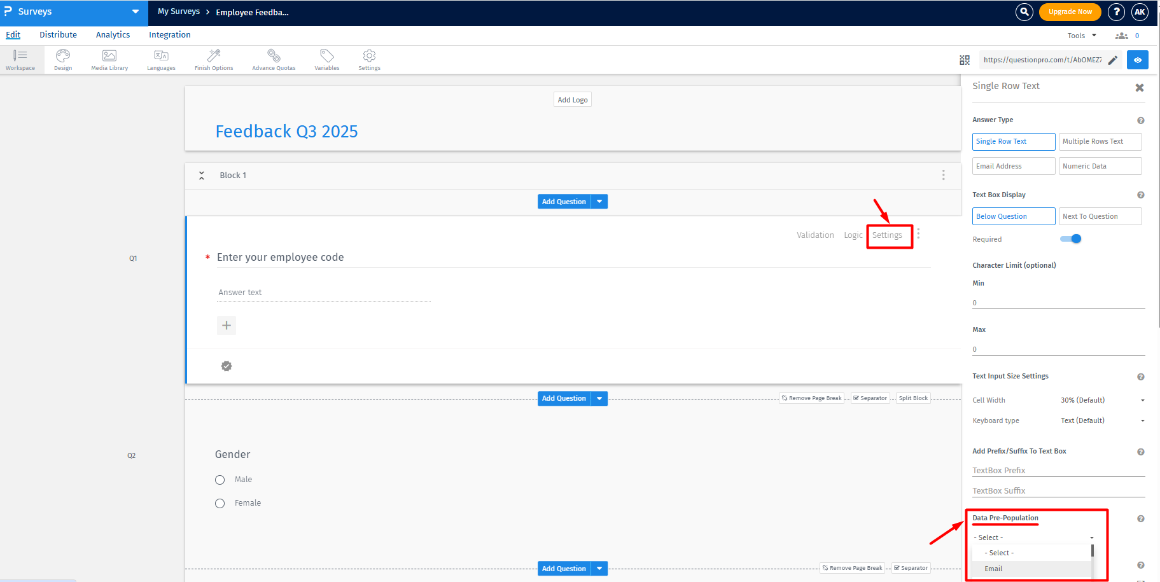Image resolution: width=1160 pixels, height=582 pixels.
Task: Click the Upgrade Now button
Action: tap(1070, 11)
